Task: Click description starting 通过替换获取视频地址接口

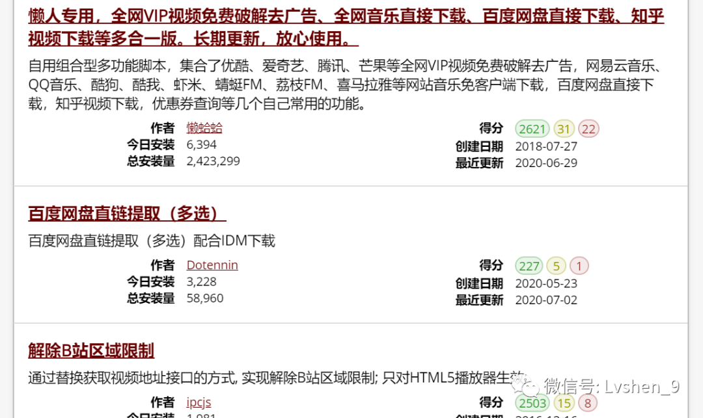Action: click(277, 378)
